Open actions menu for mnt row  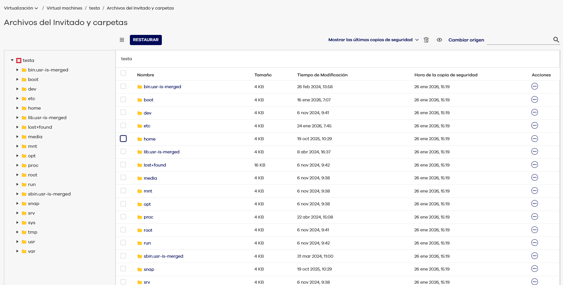tap(535, 191)
